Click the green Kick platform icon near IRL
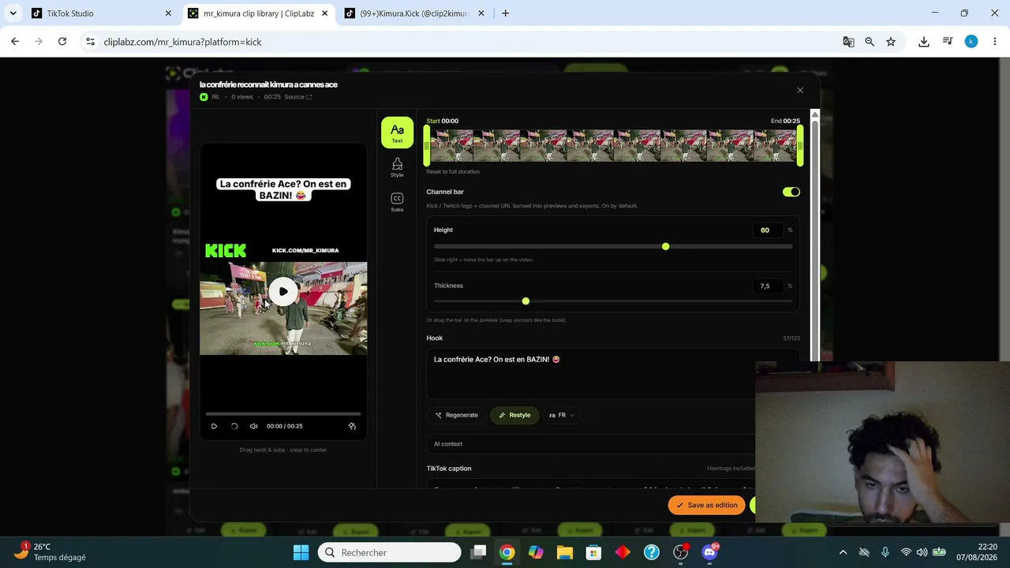1010x568 pixels. pos(204,97)
